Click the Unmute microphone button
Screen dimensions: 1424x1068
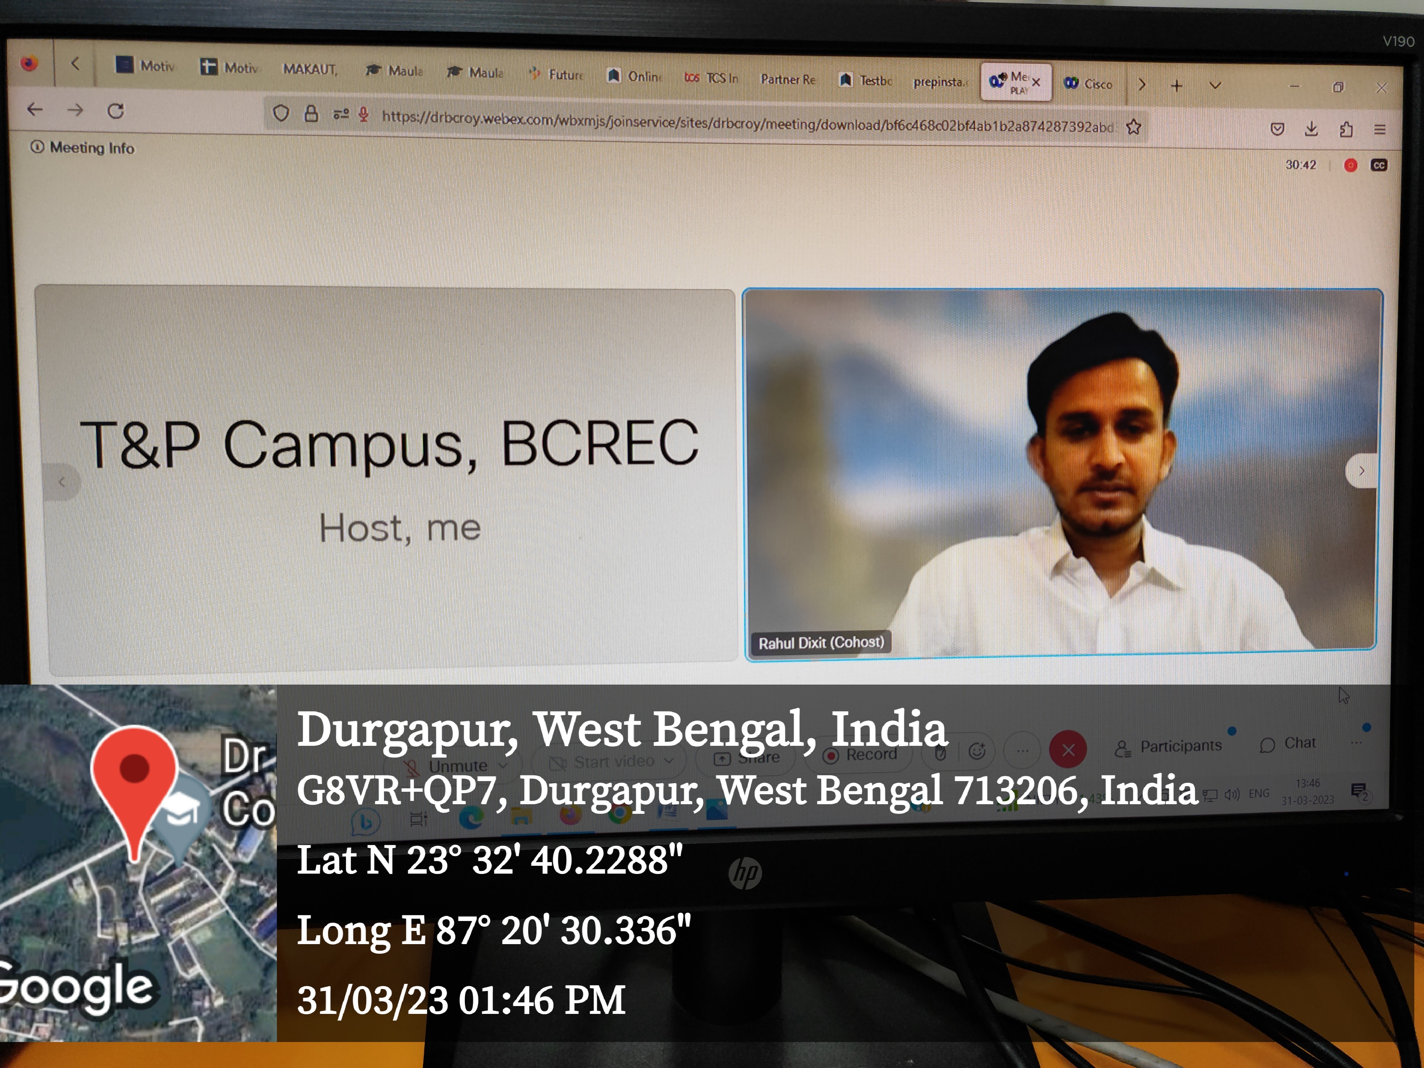pyautogui.click(x=445, y=766)
